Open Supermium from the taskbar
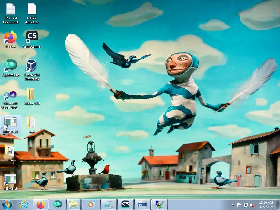Viewport: 280px width, 210px height. pos(57,205)
